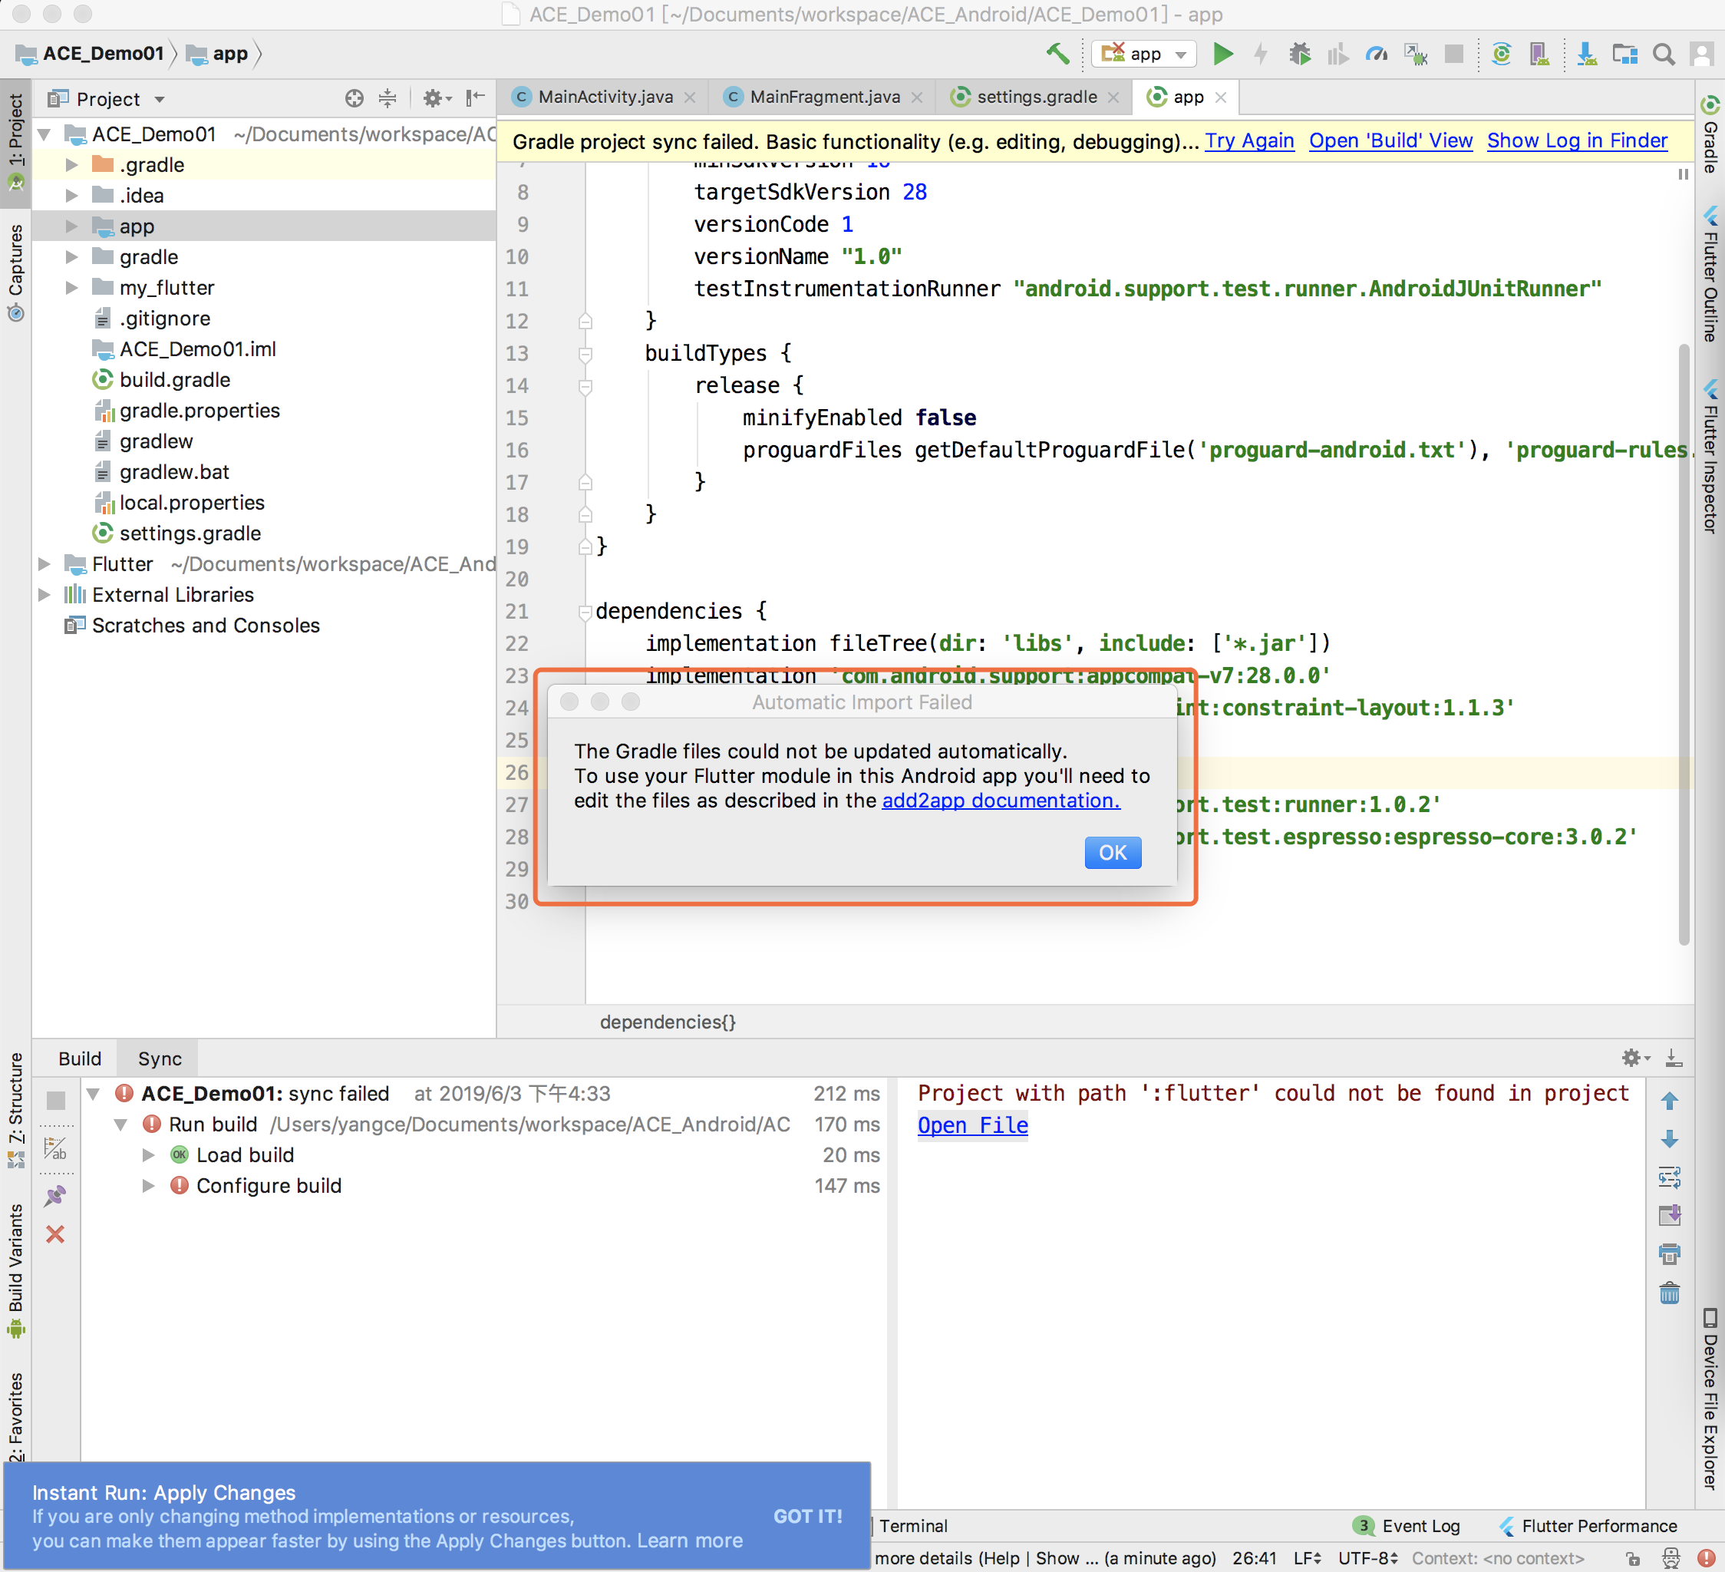This screenshot has height=1572, width=1725.
Task: Expand the Configure build node
Action: 148,1185
